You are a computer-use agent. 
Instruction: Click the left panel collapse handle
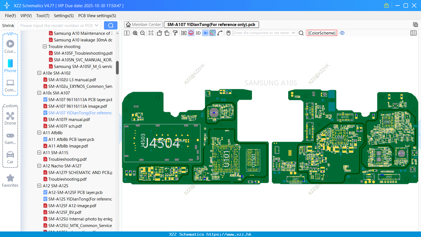(120, 128)
